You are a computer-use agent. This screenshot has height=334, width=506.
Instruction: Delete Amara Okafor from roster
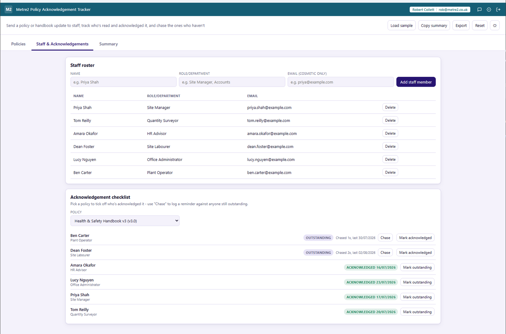390,133
